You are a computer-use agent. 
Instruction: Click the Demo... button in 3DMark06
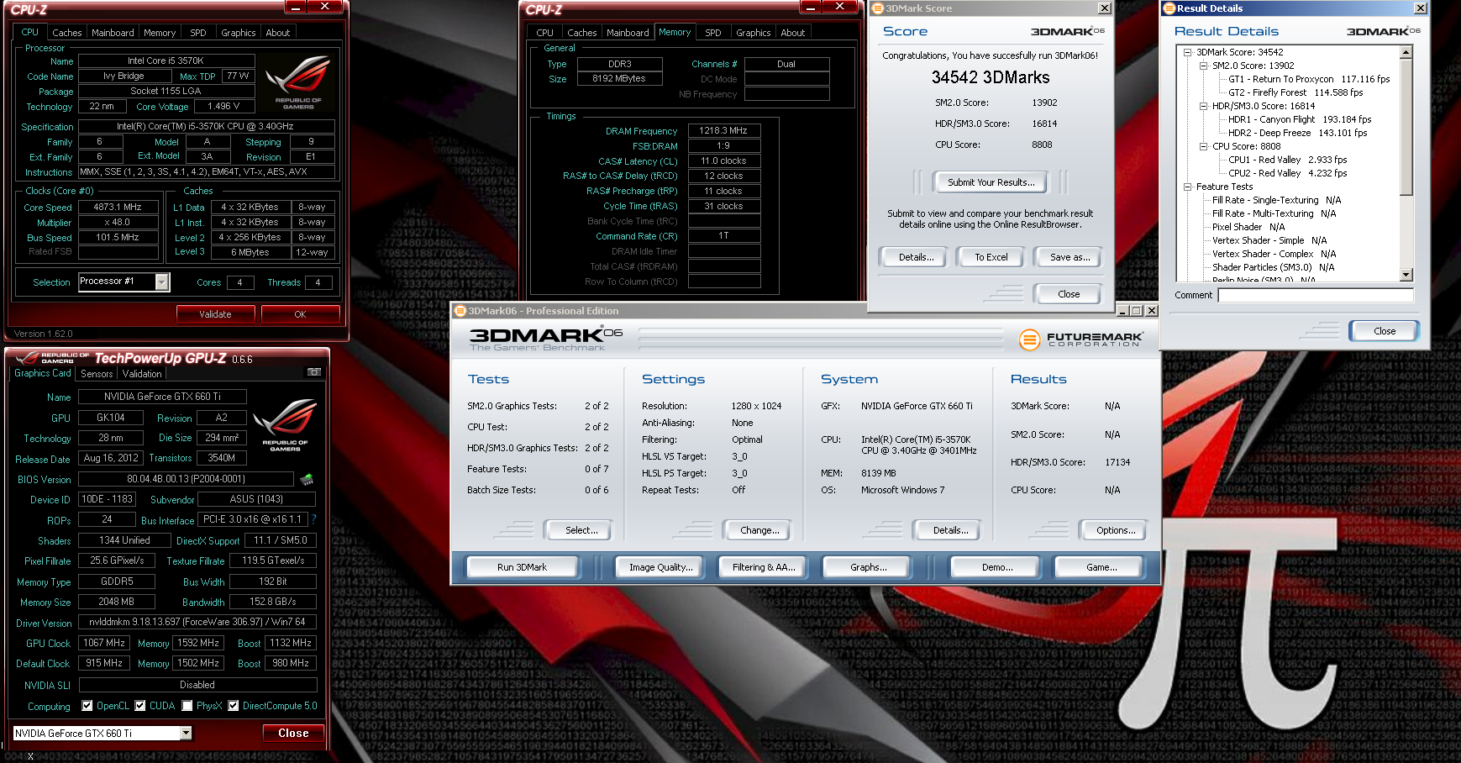coord(997,567)
